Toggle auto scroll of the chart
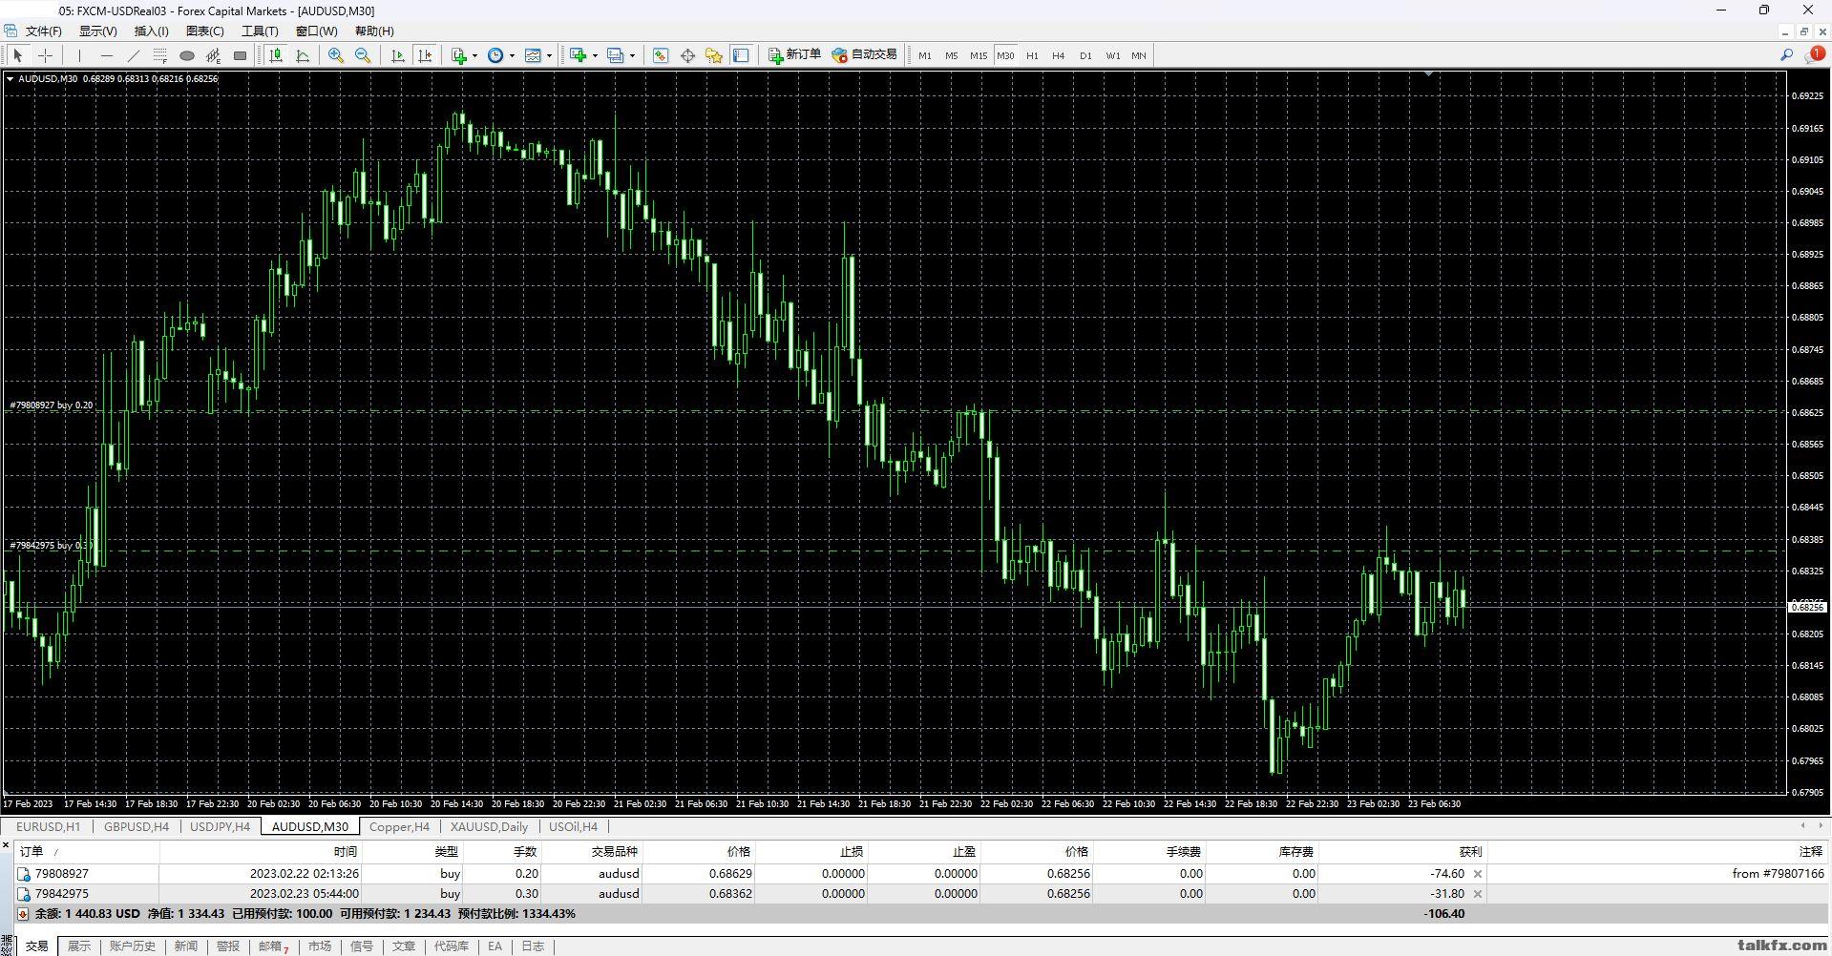This screenshot has height=956, width=1832. coord(398,55)
